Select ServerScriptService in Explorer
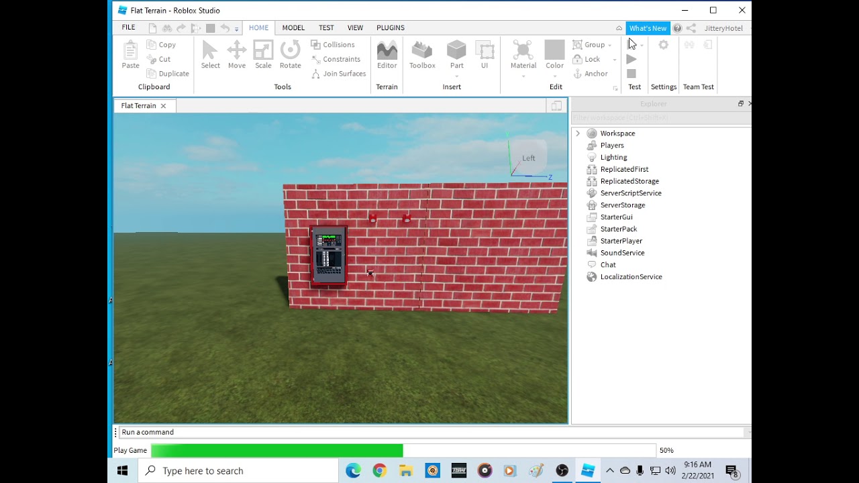The height and width of the screenshot is (483, 859). click(x=631, y=193)
